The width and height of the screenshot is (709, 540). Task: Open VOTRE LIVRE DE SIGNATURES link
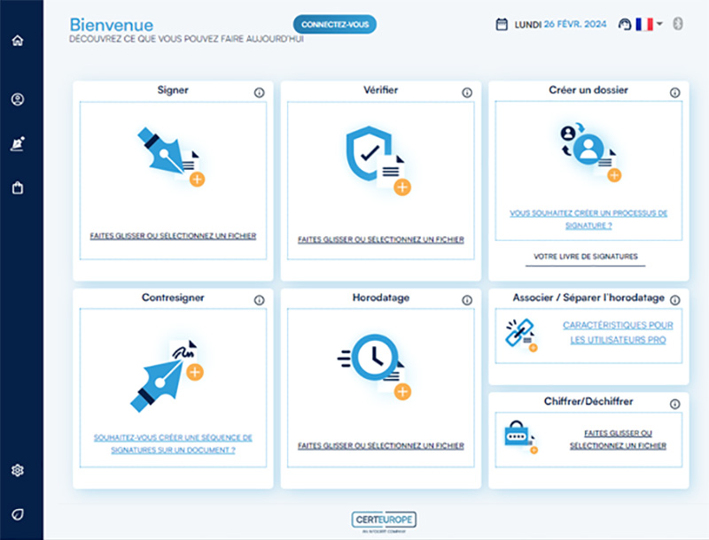click(x=585, y=257)
